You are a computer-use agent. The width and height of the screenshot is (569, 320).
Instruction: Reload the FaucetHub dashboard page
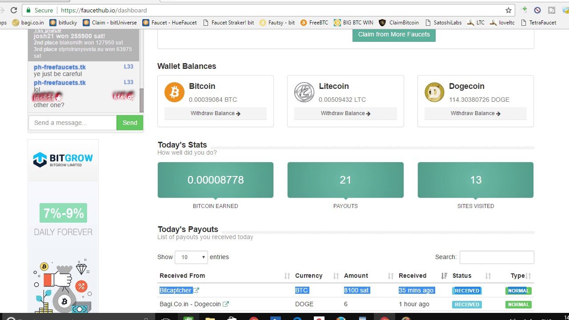point(13,10)
